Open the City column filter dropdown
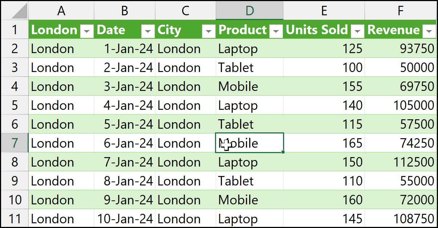Screen dimensions: 438x228 click(x=208, y=32)
